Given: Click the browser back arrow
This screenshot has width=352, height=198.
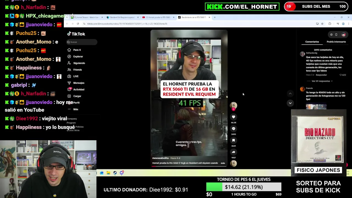Looking at the screenshot, I should [67, 24].
